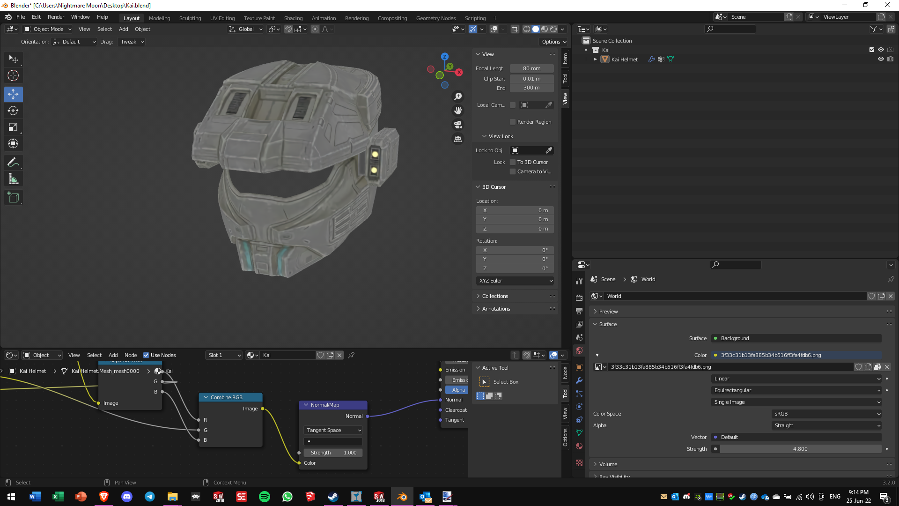Open the XYZ Euler rotation mode dropdown

(515, 281)
